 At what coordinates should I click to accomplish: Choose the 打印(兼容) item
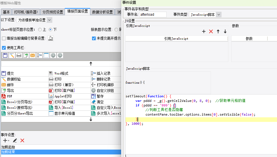click(x=61, y=85)
